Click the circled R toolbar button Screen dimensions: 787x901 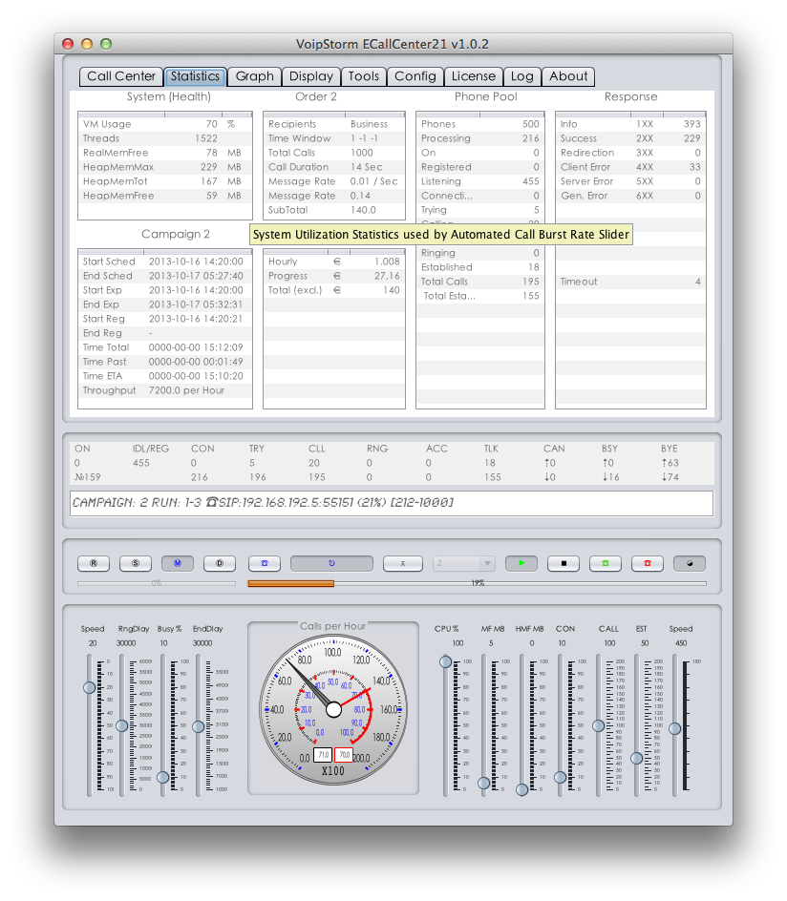[94, 564]
